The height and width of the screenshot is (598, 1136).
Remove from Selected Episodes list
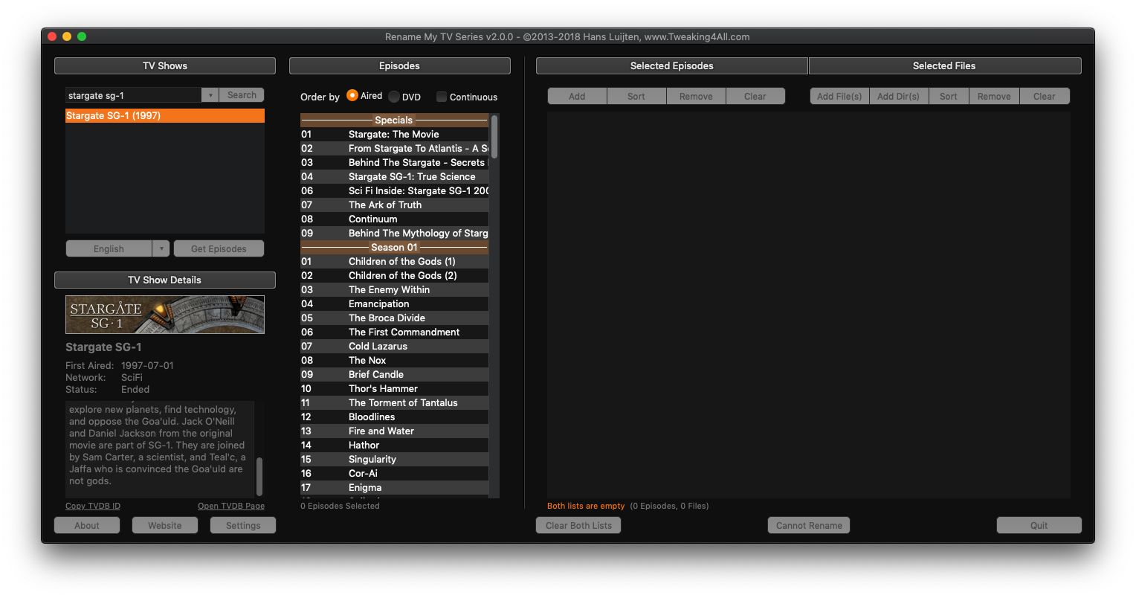click(x=696, y=96)
